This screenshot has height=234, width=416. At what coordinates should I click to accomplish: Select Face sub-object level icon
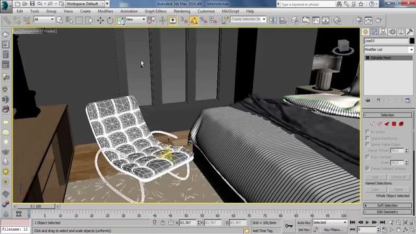(x=387, y=123)
